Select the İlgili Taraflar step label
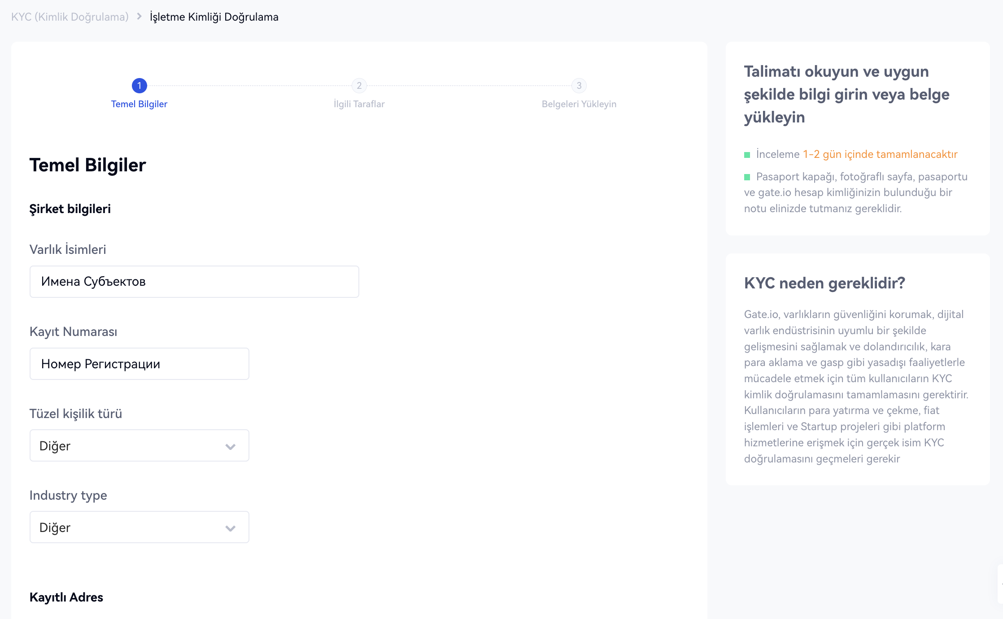Viewport: 1003px width, 619px height. coord(359,104)
